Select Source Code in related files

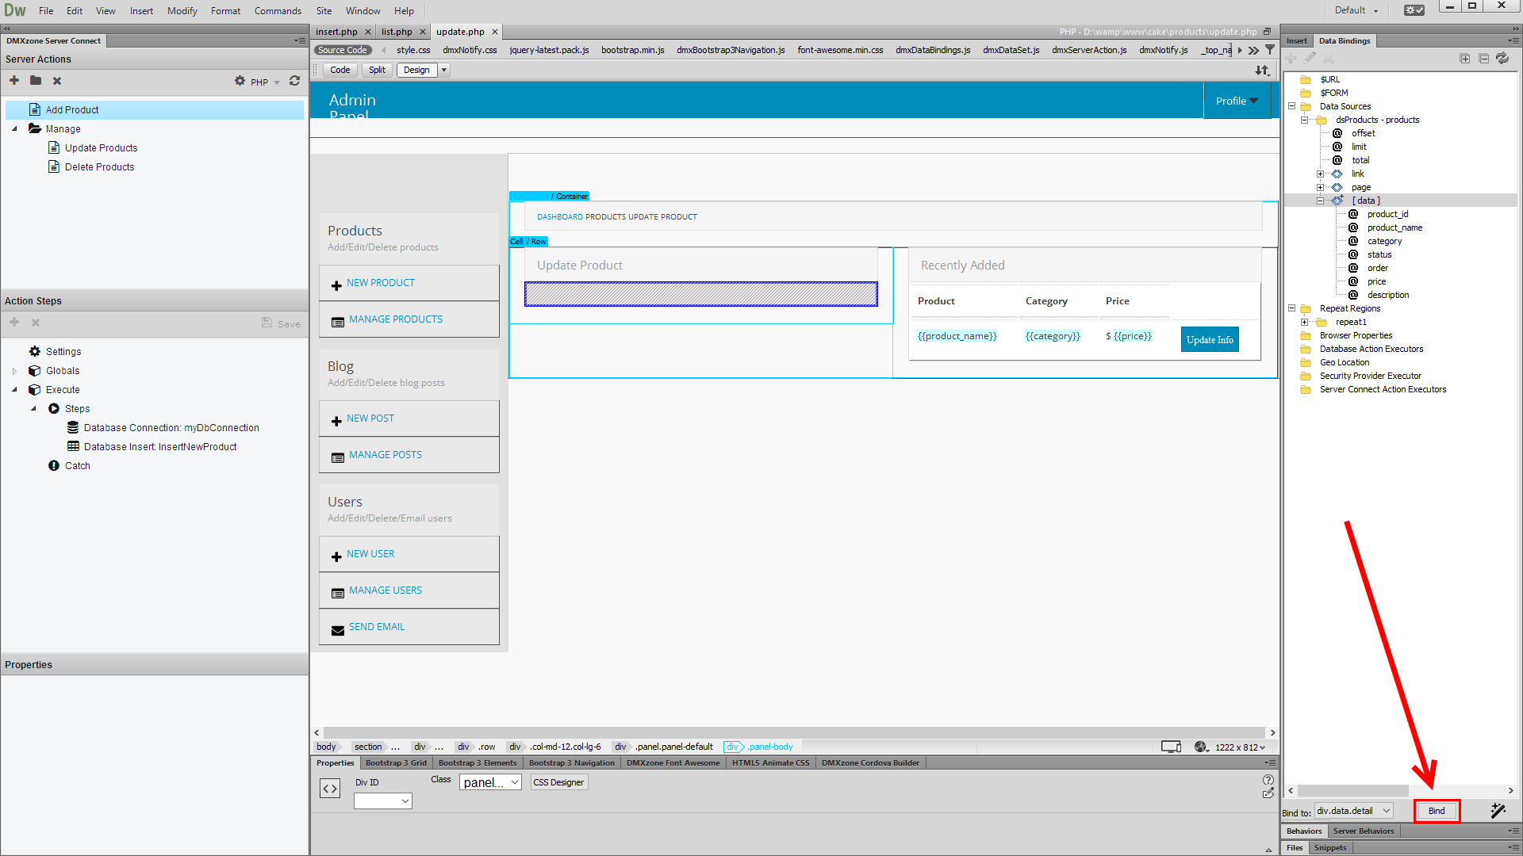343,50
